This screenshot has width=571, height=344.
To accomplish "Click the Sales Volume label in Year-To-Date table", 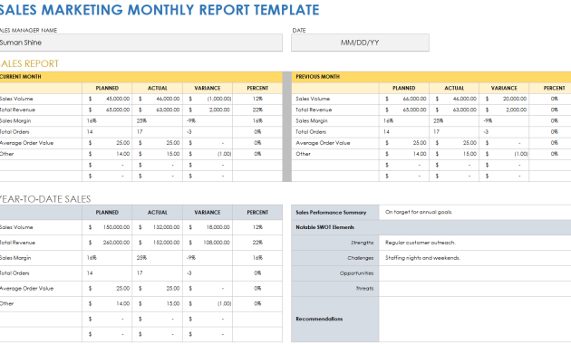I will click(x=16, y=227).
